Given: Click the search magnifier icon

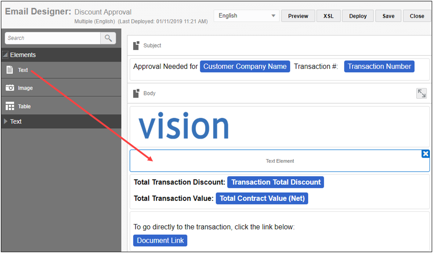Looking at the screenshot, I should click(x=108, y=38).
